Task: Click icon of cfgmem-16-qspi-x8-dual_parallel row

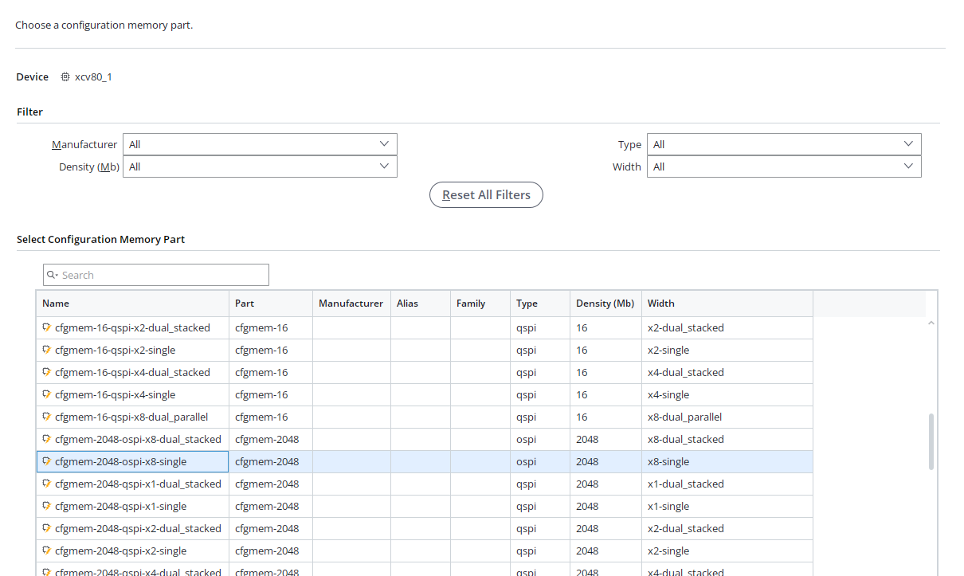Action: coord(47,417)
